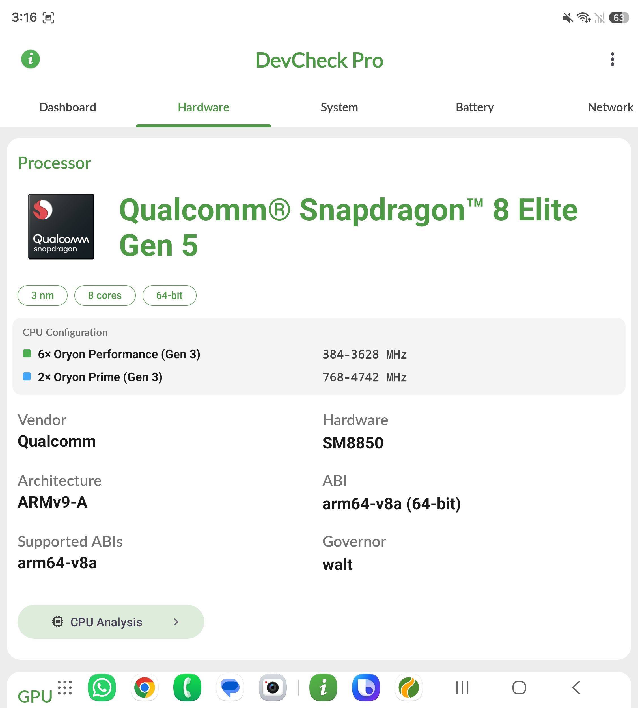Switch to the System tab

(339, 107)
